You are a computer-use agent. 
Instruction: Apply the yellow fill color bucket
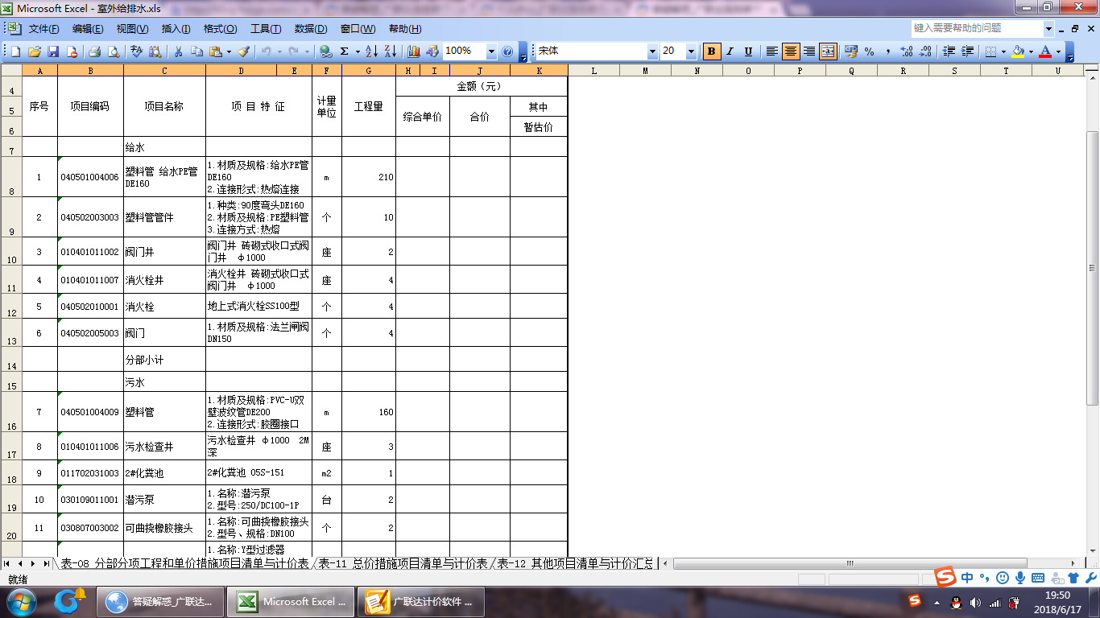pos(1018,51)
